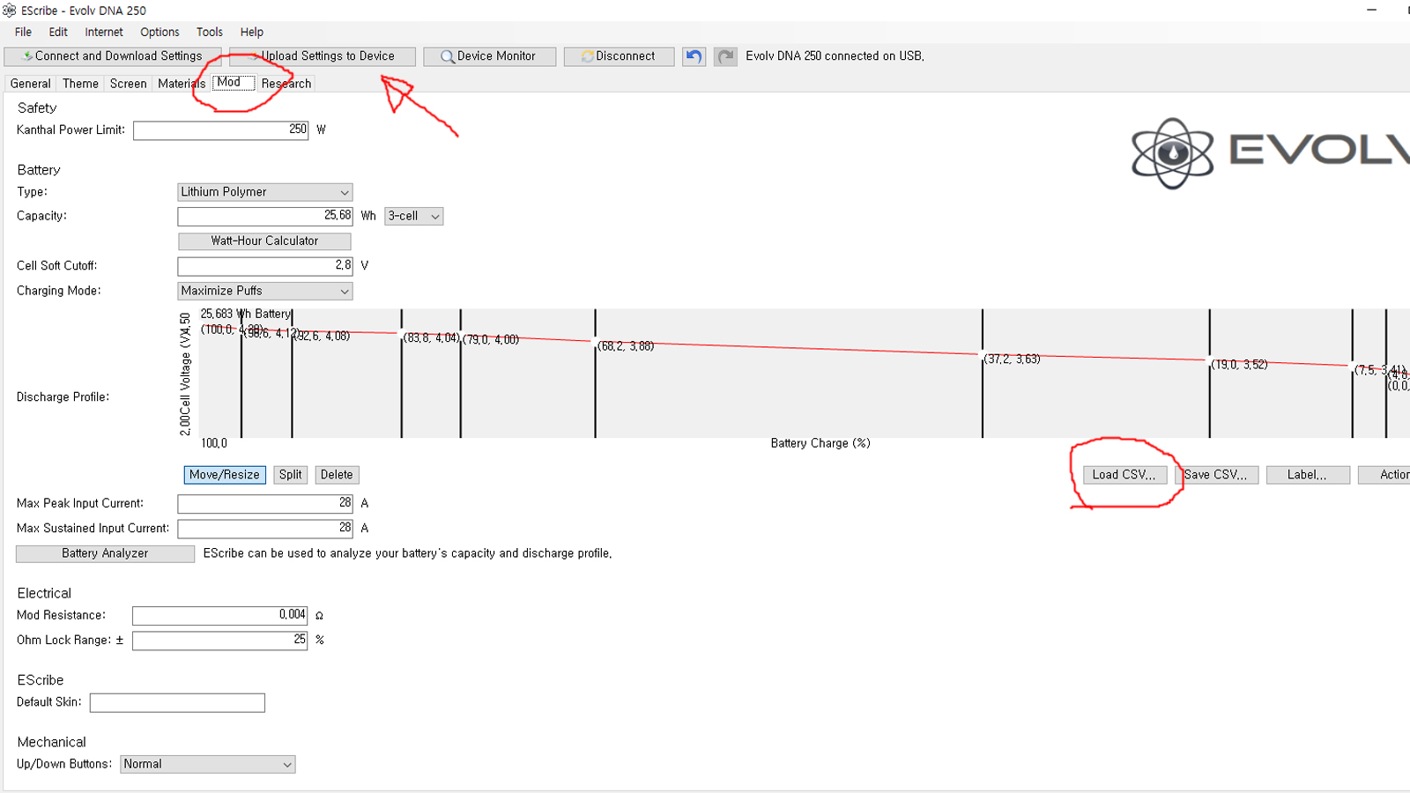Click the Save CSV... button
This screenshot has width=1410, height=793.
point(1217,475)
